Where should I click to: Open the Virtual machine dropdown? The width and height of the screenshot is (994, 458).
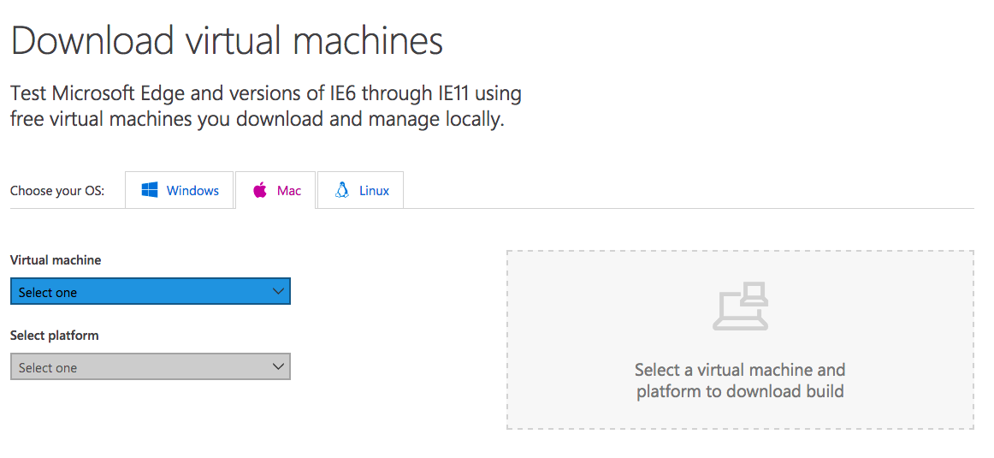click(x=151, y=291)
